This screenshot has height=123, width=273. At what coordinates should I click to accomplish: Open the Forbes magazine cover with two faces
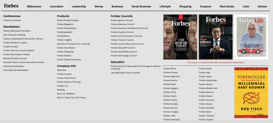[180, 37]
